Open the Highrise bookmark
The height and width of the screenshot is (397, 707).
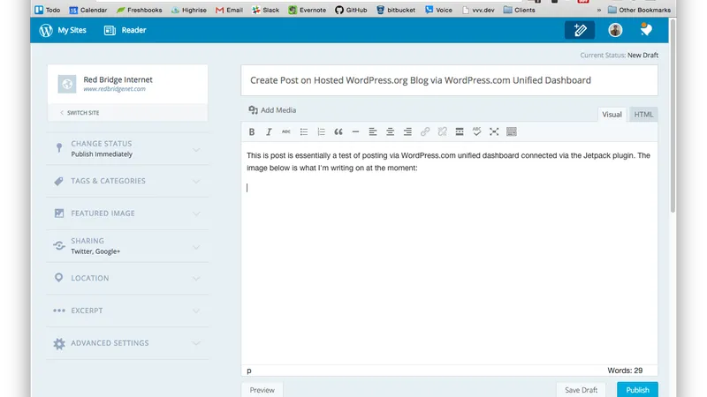[189, 10]
